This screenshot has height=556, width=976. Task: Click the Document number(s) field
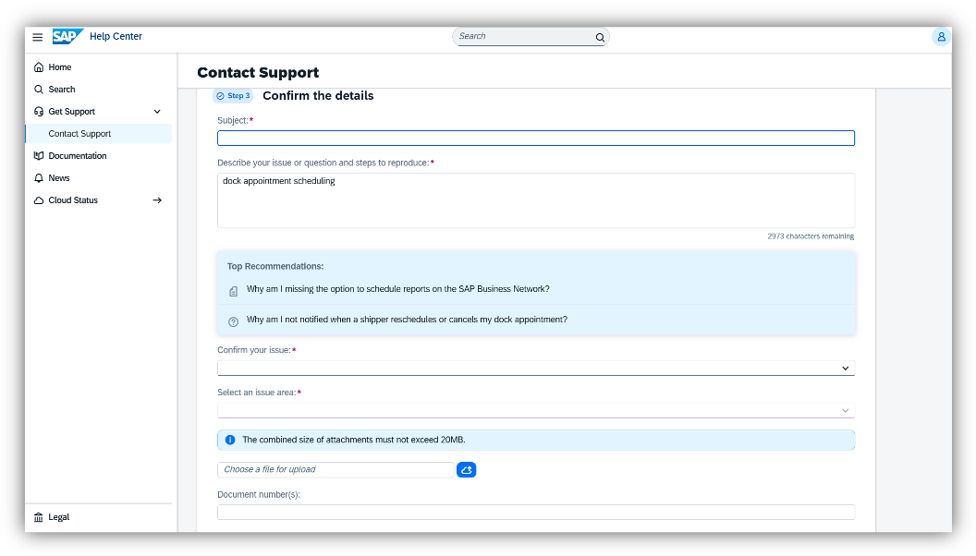pyautogui.click(x=535, y=513)
